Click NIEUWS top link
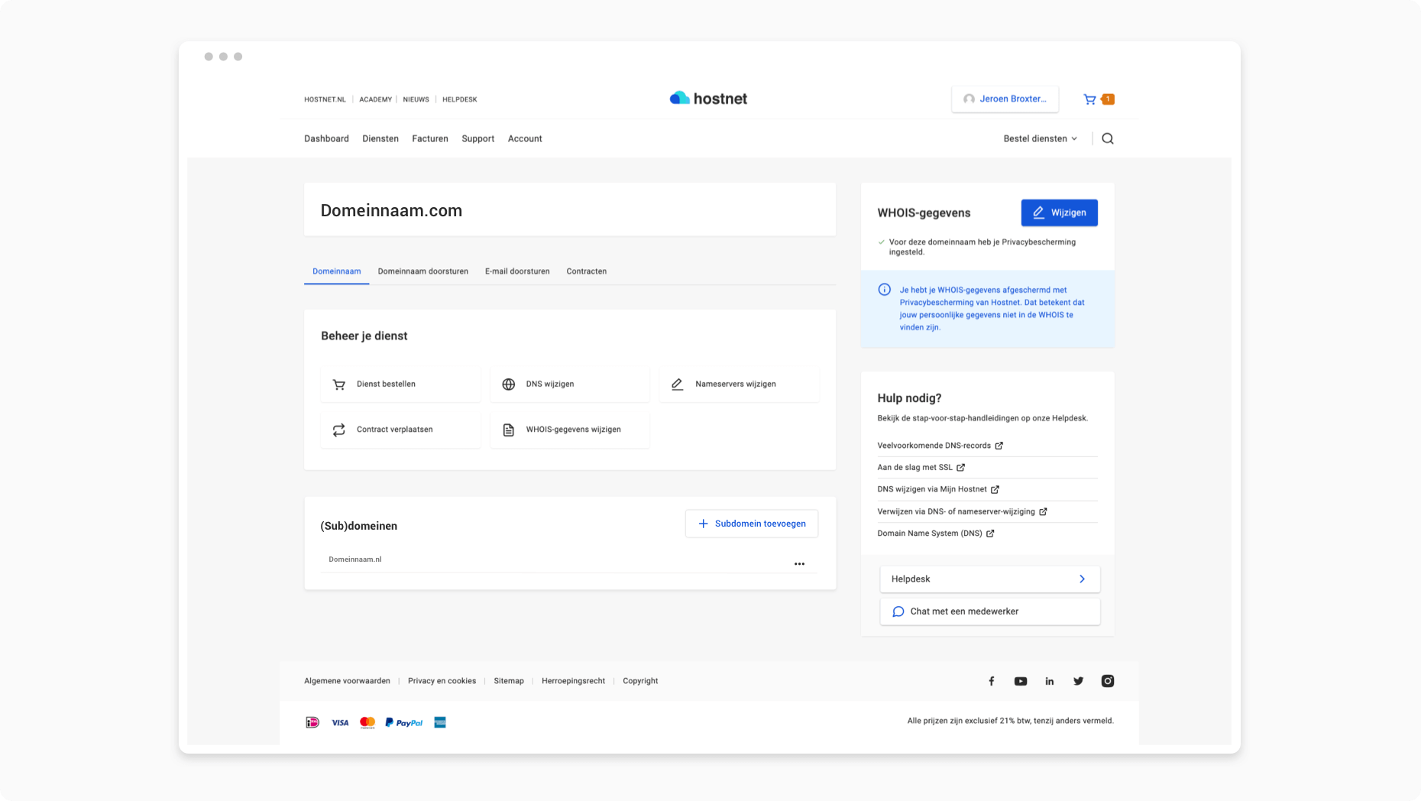The height and width of the screenshot is (801, 1421). (x=416, y=99)
